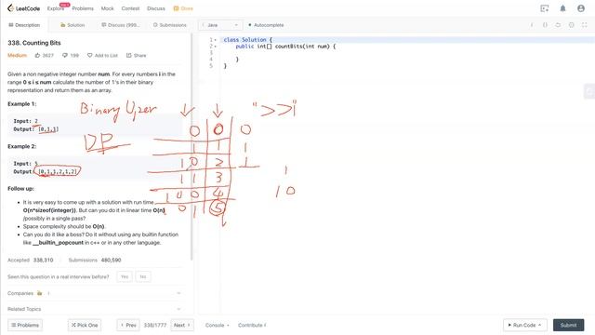The width and height of the screenshot is (595, 335).
Task: Click the 338. Counting Bits title
Action: 34,43
